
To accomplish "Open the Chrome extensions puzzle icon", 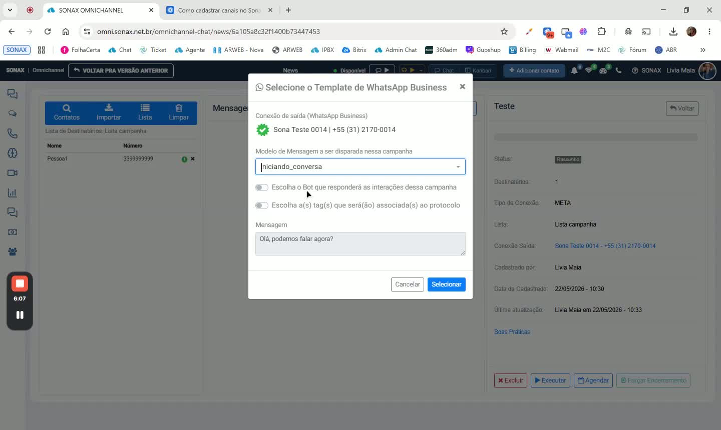I will 602,31.
